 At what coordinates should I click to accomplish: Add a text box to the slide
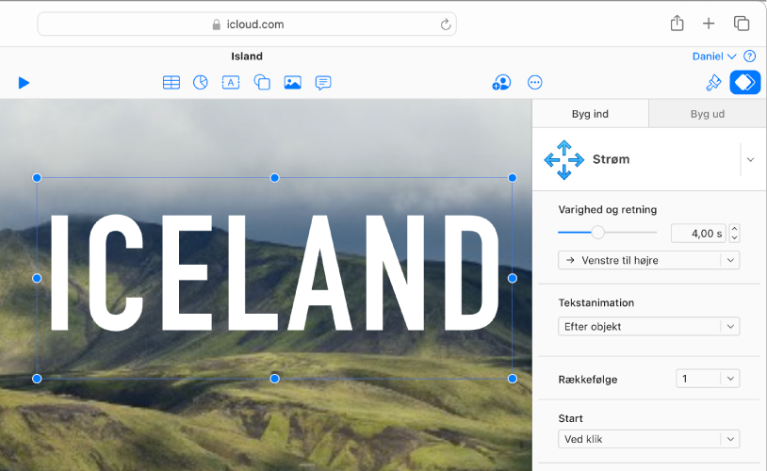[x=231, y=83]
